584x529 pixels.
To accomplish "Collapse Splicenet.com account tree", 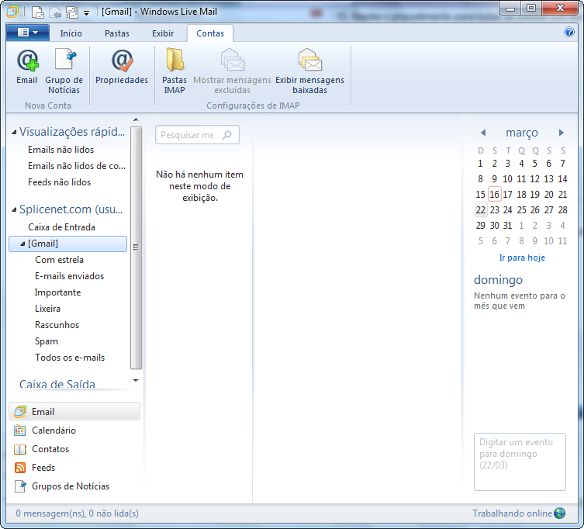I will (x=14, y=209).
